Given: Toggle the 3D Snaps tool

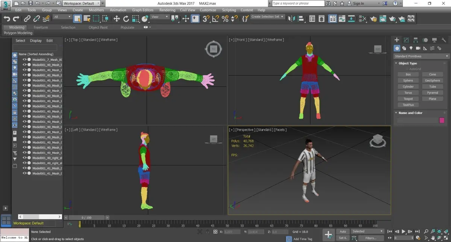Looking at the screenshot, I should pyautogui.click(x=206, y=18).
